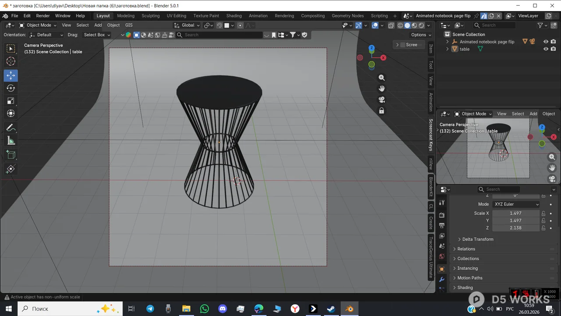This screenshot has width=561, height=316.
Task: Expand the table item in outliner
Action: pos(447,49)
